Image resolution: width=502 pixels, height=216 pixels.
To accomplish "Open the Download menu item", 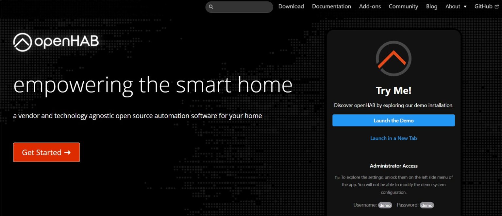I will tap(291, 6).
